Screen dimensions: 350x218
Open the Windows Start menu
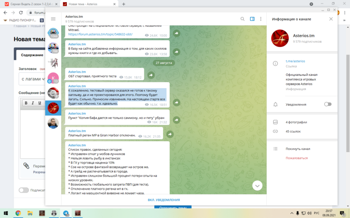pyautogui.click(x=6, y=213)
